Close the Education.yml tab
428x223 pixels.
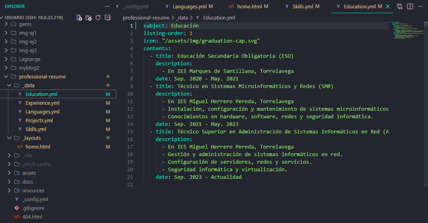(x=387, y=6)
